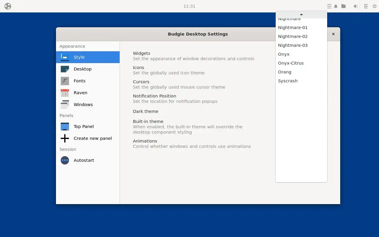379x237 pixels.
Task: Click the three-line hamburger icon in the top panel
Action: (x=329, y=6)
